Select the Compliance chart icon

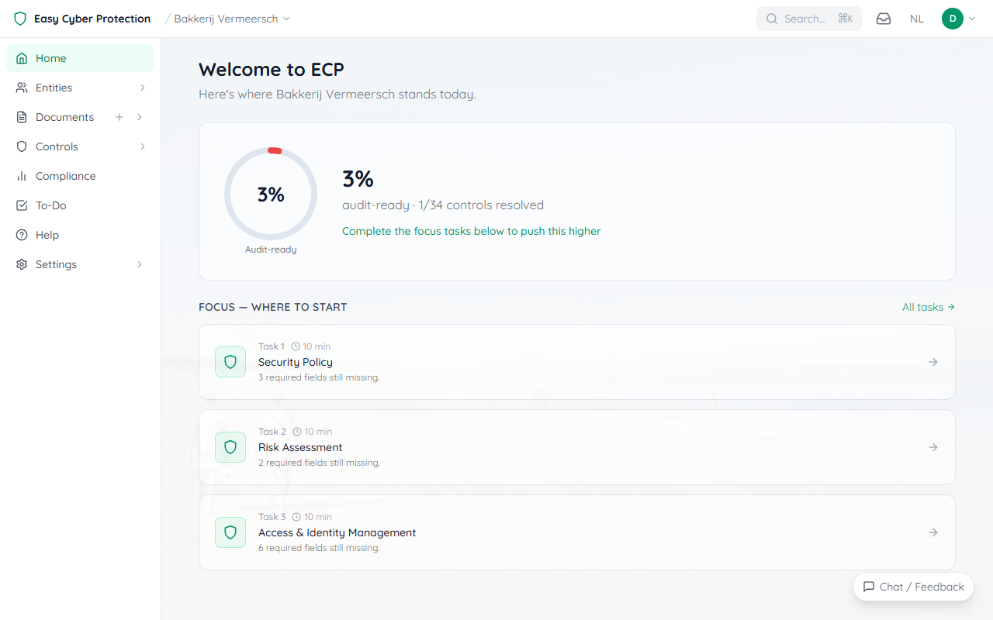[22, 175]
